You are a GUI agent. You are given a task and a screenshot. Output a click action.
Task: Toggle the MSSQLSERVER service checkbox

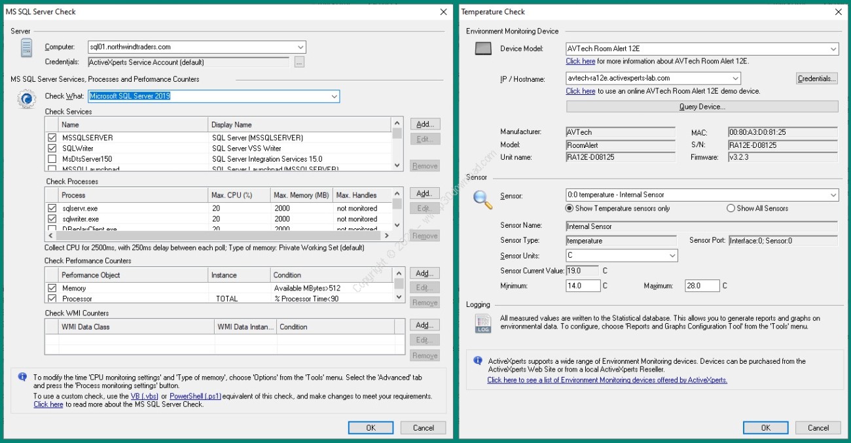52,138
